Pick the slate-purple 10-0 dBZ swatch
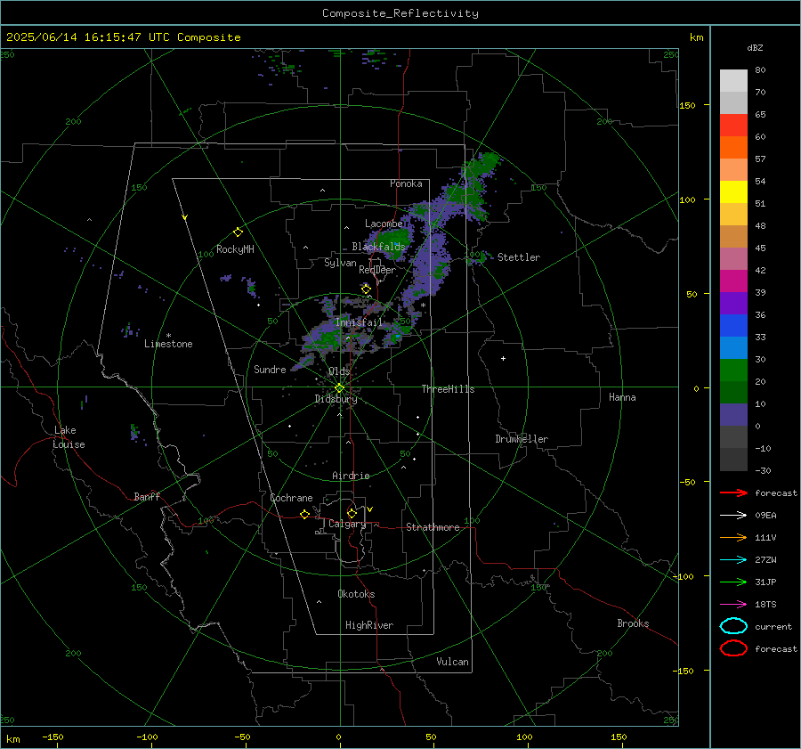Viewport: 801px width, 749px height. point(733,414)
